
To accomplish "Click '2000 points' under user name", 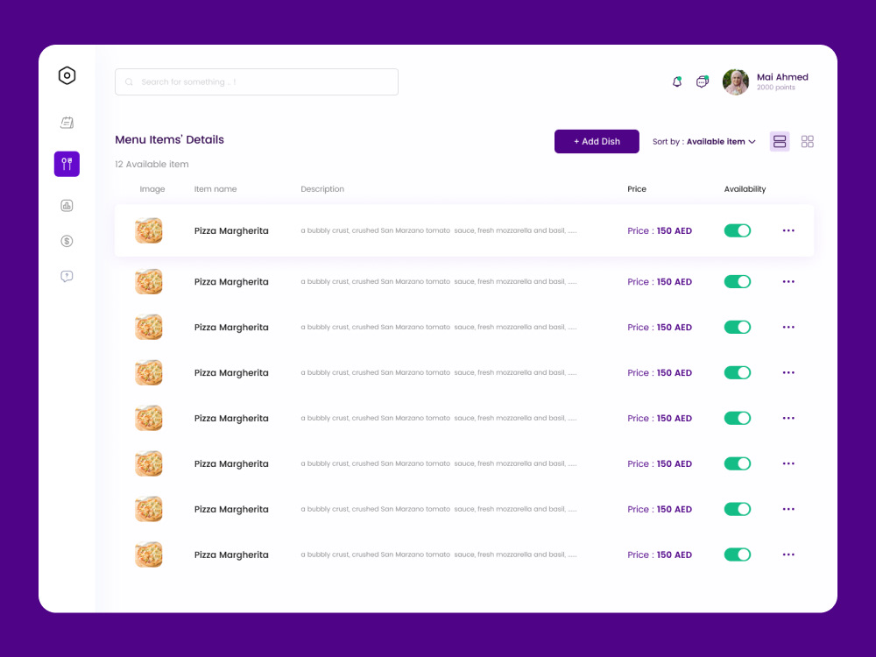I will (x=775, y=88).
